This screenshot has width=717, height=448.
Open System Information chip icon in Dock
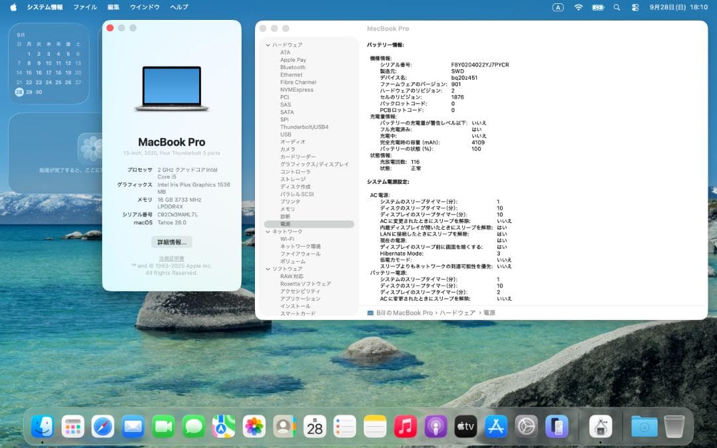click(600, 427)
